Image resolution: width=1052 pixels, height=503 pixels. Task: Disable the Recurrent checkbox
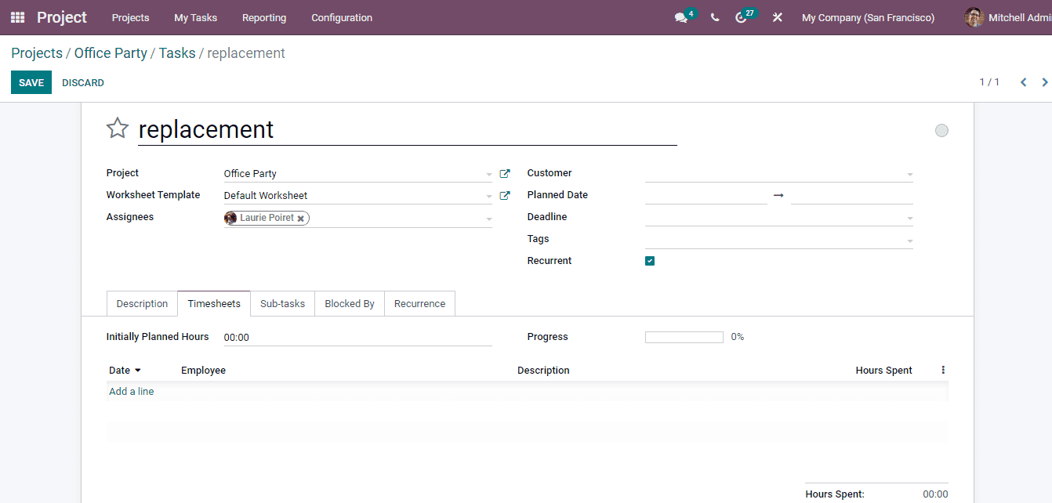[x=649, y=260]
